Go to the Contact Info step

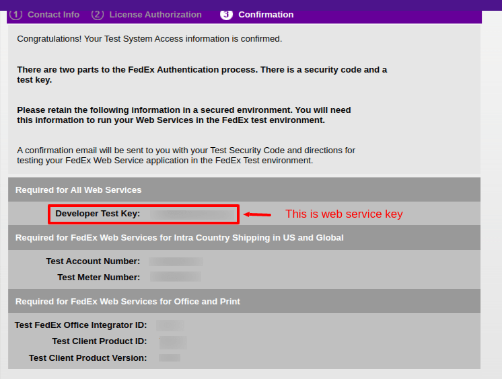click(x=54, y=14)
